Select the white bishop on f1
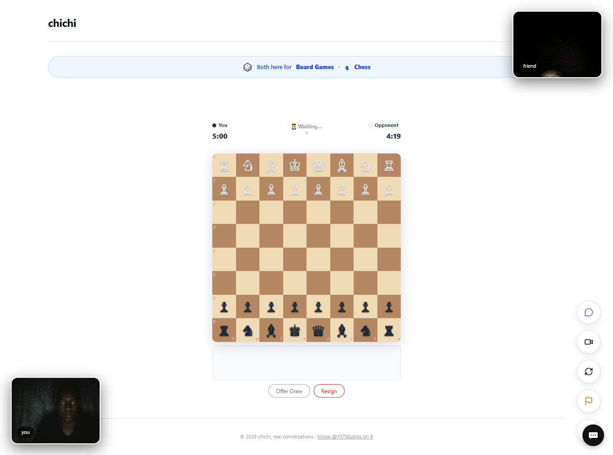This screenshot has height=455, width=613. point(271,166)
